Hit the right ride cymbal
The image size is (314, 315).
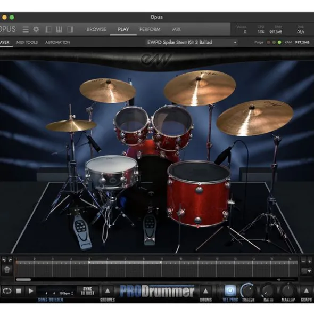[x=255, y=118]
